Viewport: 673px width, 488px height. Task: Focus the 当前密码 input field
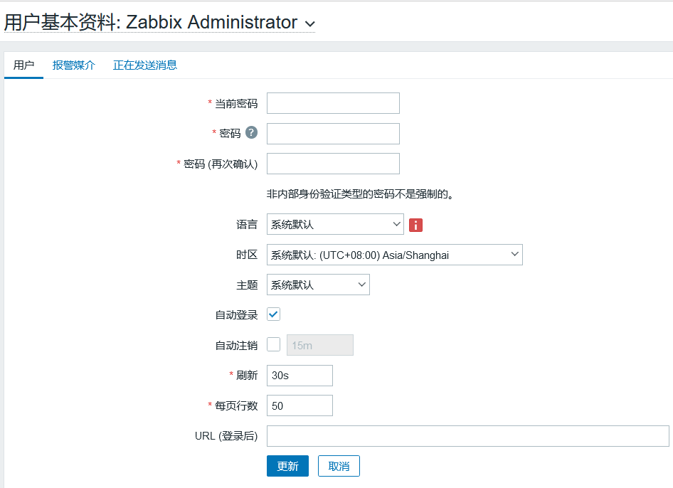[333, 103]
